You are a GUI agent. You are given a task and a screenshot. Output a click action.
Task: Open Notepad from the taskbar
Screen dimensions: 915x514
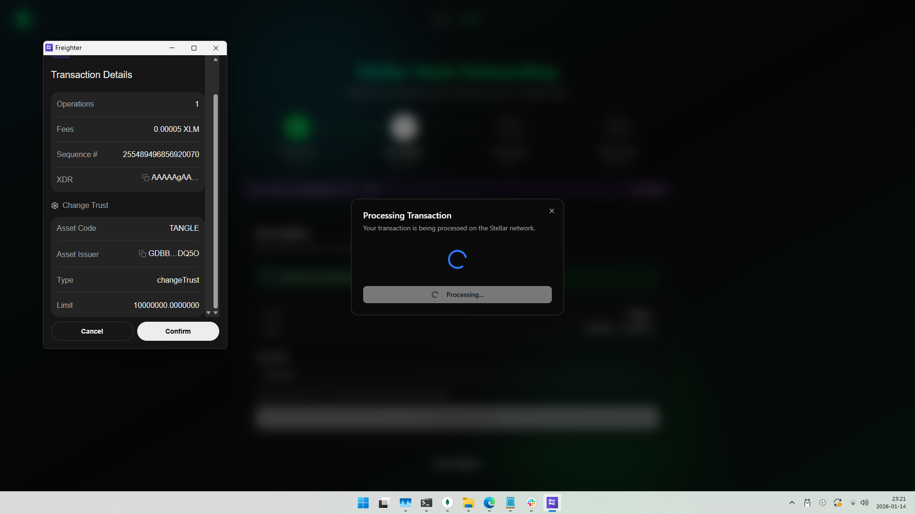(510, 503)
